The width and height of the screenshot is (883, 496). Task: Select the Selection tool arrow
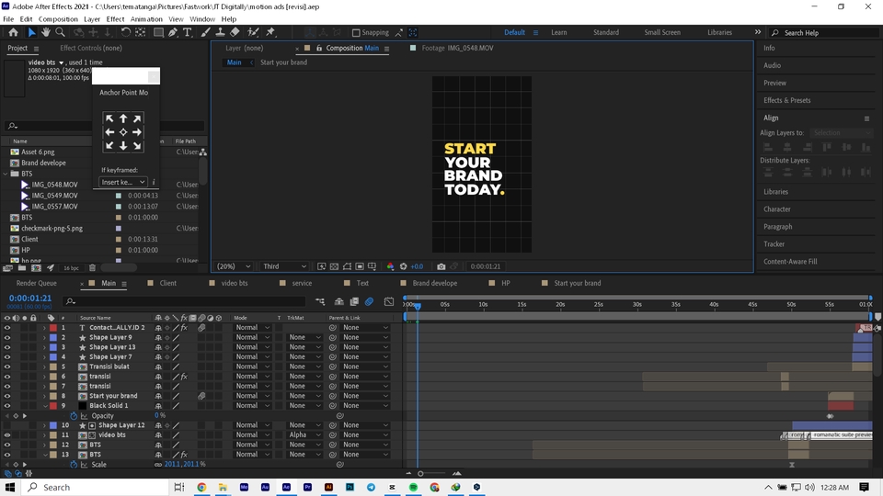pyautogui.click(x=31, y=33)
